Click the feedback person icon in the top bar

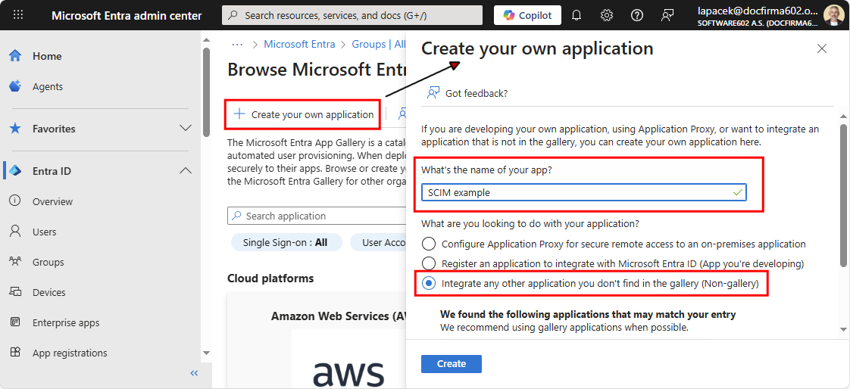pyautogui.click(x=667, y=15)
